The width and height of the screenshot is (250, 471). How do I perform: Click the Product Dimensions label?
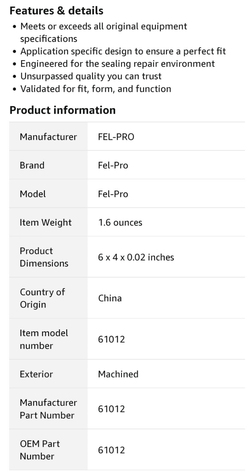coord(44,257)
